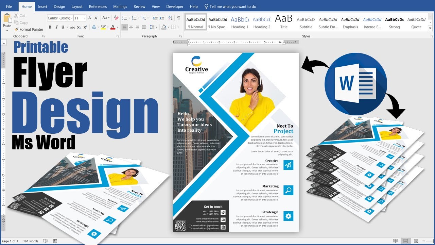This screenshot has width=435, height=245.
Task: Expand the Borders options arrow
Action: pyautogui.click(x=178, y=27)
